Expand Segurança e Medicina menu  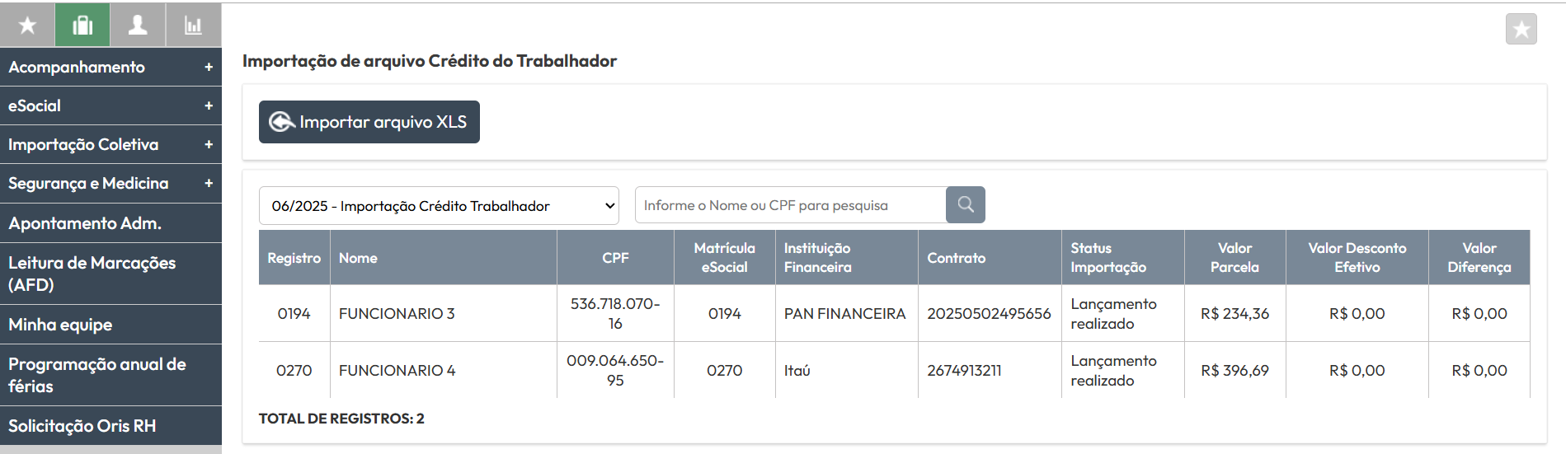click(111, 183)
